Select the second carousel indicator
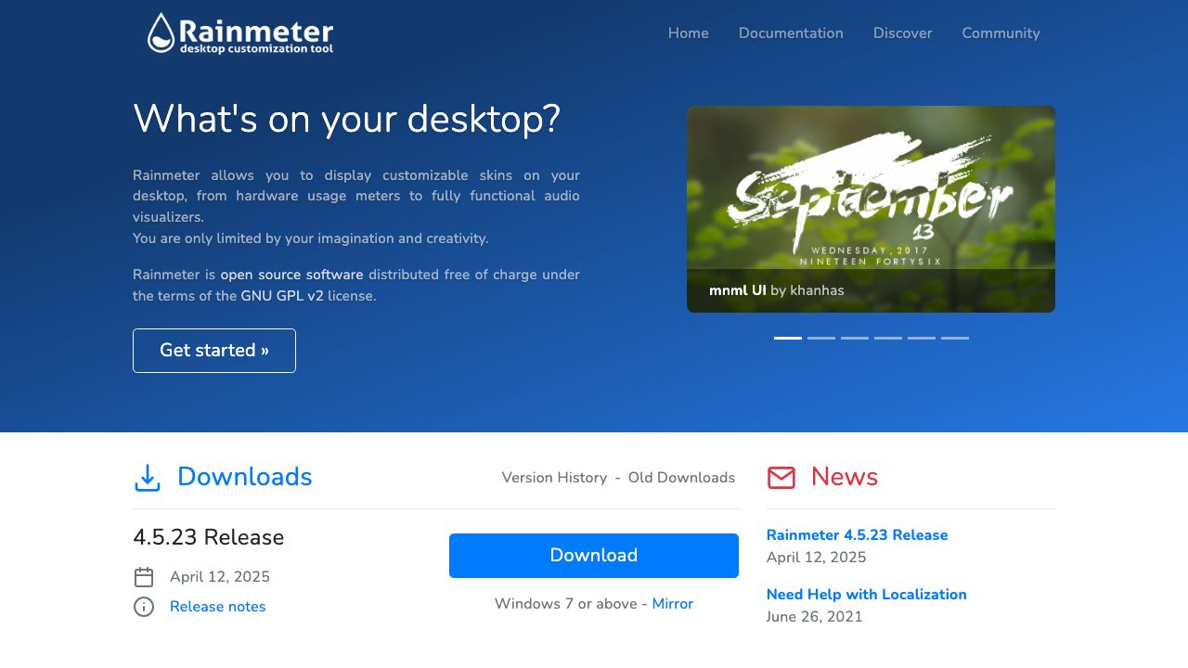 click(821, 339)
